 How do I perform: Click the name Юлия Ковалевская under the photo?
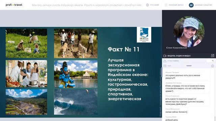pos(177,48)
